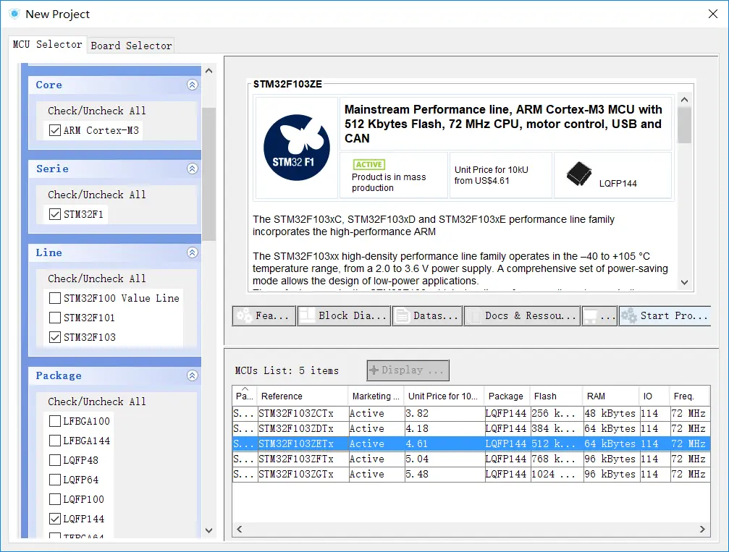Viewport: 729px width, 552px height.
Task: Click the New Project window icon
Action: click(x=14, y=14)
